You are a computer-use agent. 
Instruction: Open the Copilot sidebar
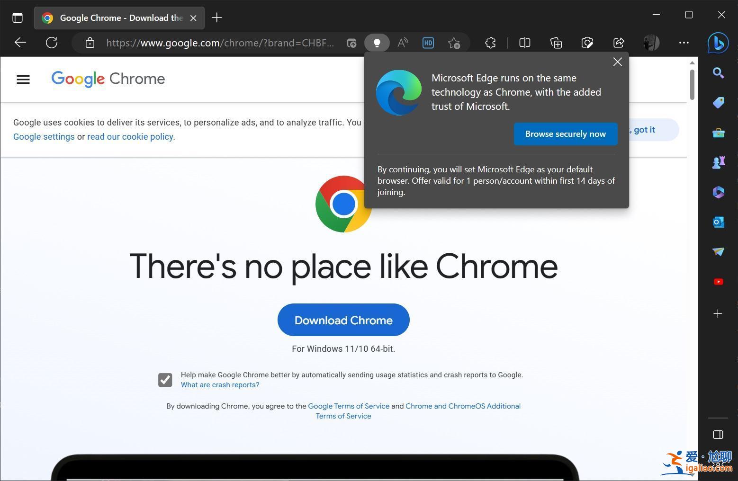click(718, 43)
